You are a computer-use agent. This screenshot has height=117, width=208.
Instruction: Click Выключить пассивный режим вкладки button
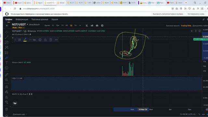(x=168, y=14)
